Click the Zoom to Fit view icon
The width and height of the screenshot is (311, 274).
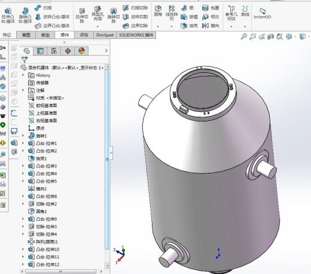243,36
